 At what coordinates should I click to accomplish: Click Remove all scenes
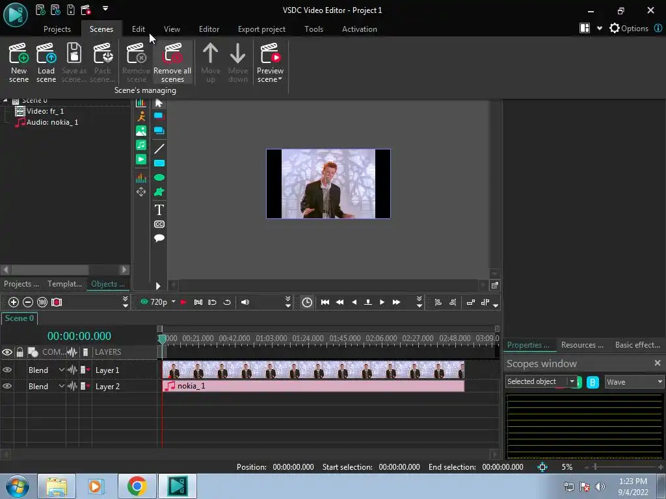[172, 62]
